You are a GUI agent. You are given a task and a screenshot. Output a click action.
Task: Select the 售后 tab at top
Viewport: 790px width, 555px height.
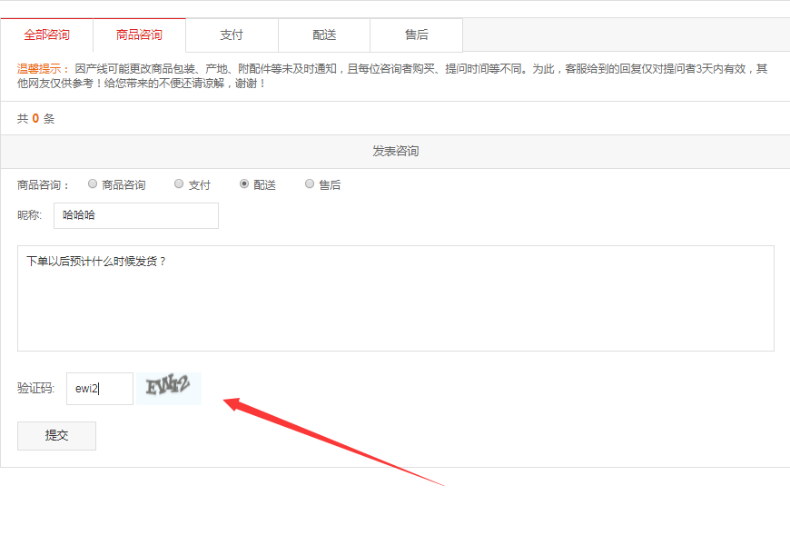(x=417, y=35)
